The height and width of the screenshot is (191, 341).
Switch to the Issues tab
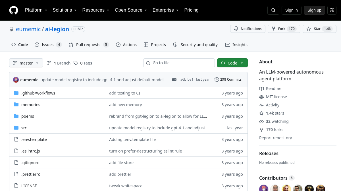[x=48, y=45]
